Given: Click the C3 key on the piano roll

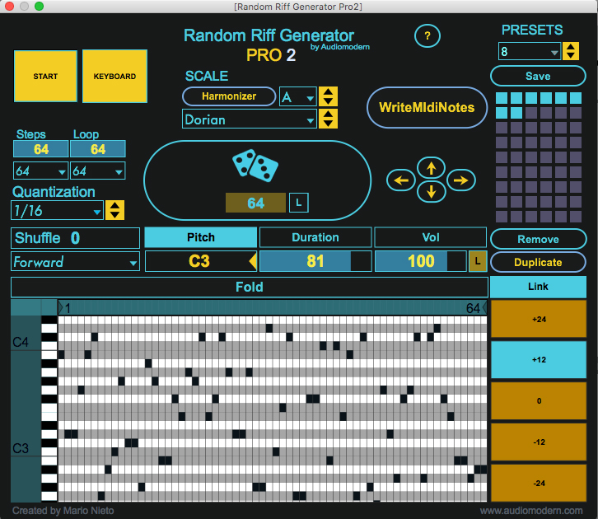Looking at the screenshot, I should (x=49, y=451).
